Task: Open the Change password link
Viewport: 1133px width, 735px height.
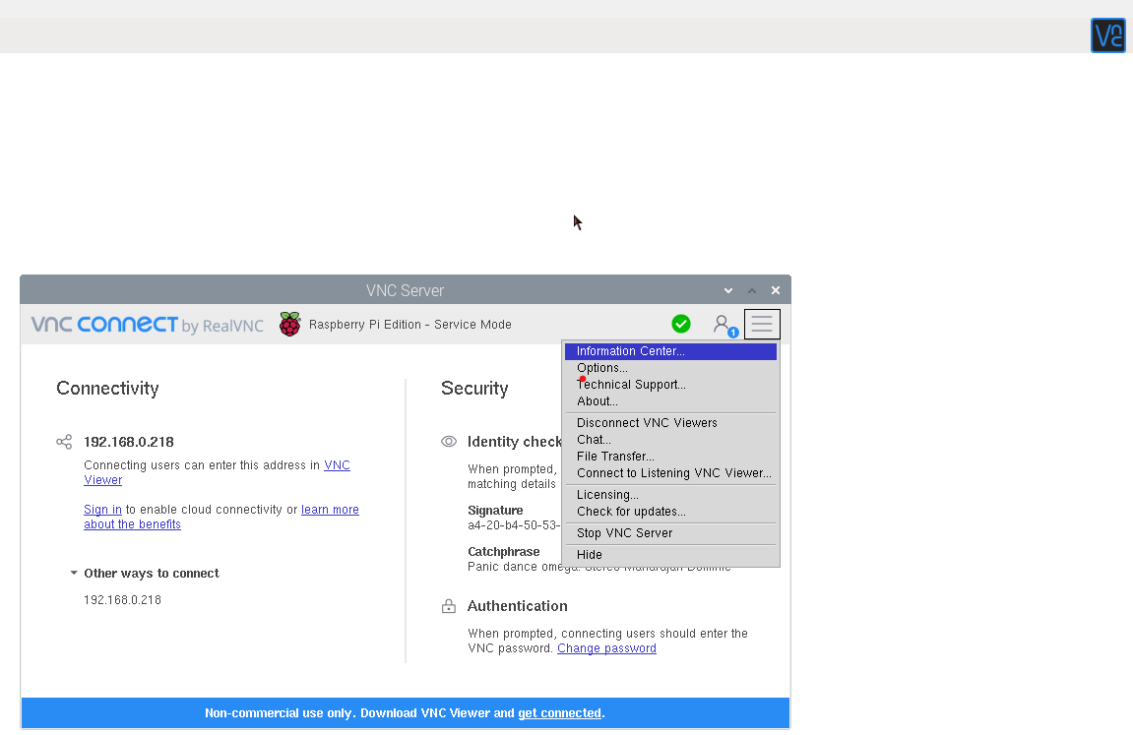Action: (606, 647)
